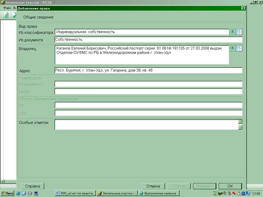This screenshot has height=197, width=263.
Task: Click into Из документа Собственность field
Action: point(149,40)
